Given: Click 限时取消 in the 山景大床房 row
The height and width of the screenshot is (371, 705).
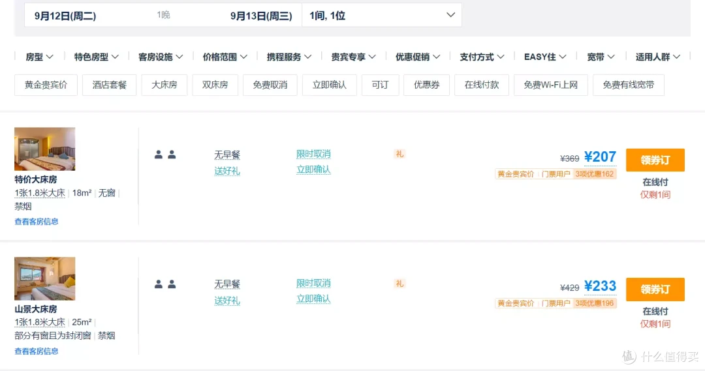Looking at the screenshot, I should point(313,284).
